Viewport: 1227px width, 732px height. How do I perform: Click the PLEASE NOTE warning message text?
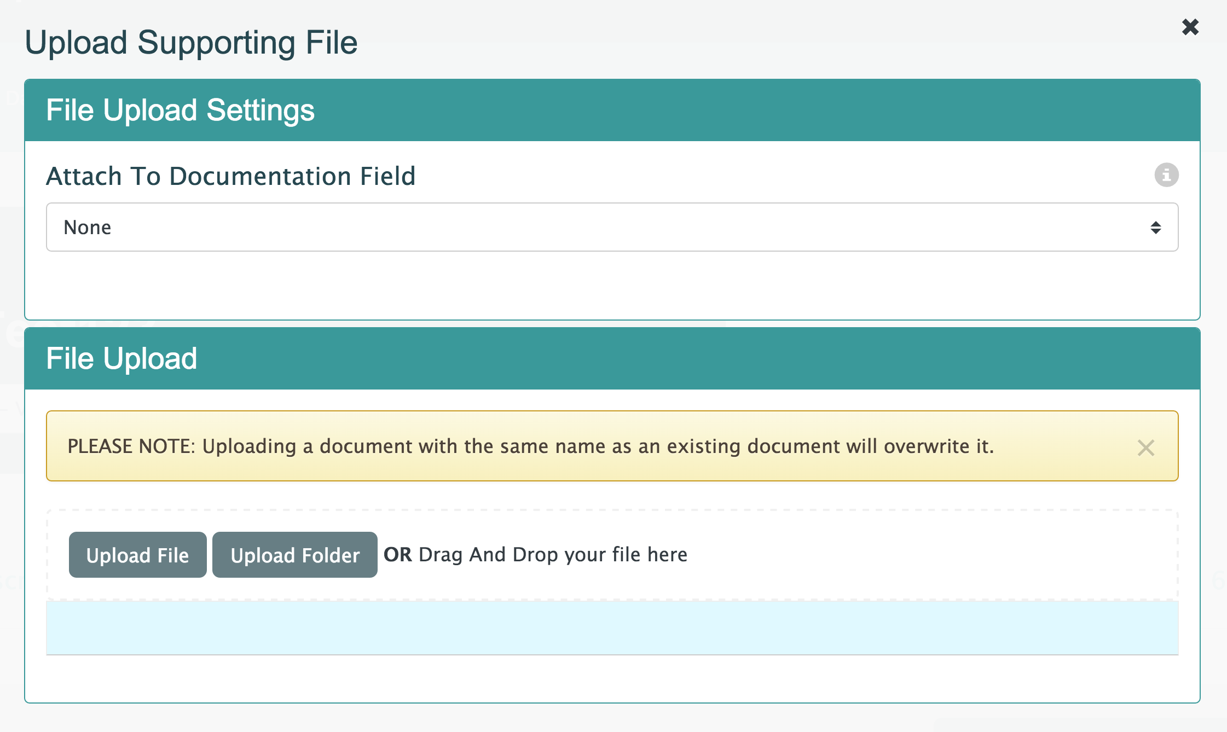point(530,446)
